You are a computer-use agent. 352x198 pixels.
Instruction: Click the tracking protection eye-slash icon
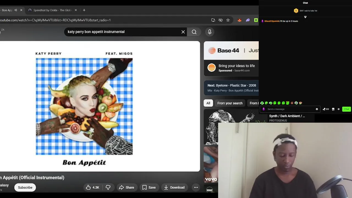pos(221,20)
